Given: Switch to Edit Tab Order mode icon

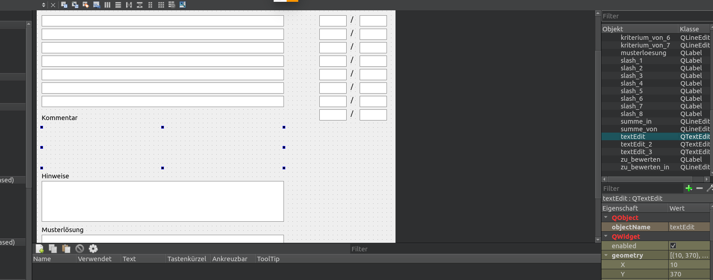Looking at the screenshot, I should click(96, 5).
